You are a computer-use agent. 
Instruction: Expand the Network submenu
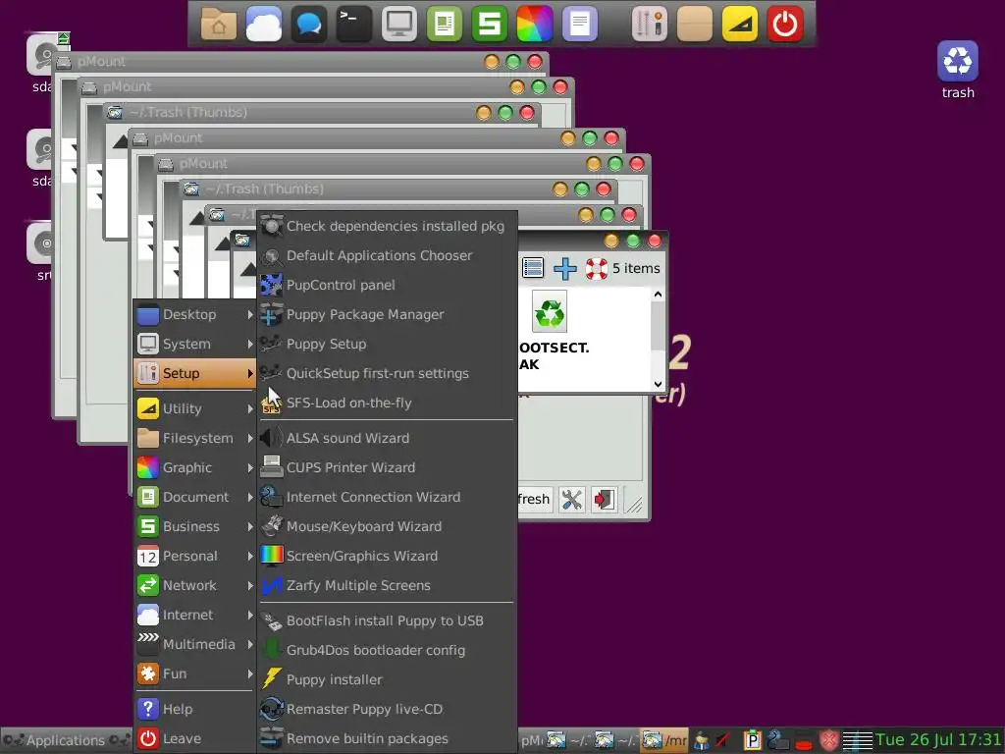click(195, 585)
